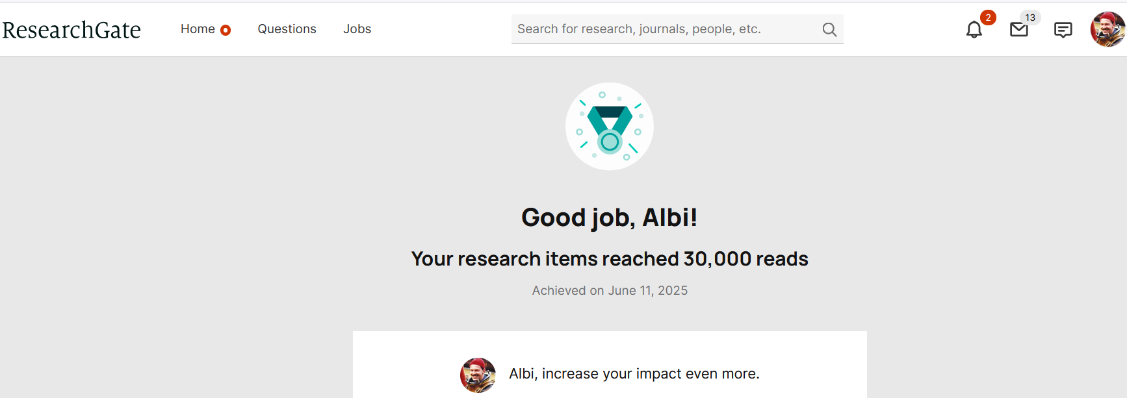Open the Home navigation item

click(198, 29)
